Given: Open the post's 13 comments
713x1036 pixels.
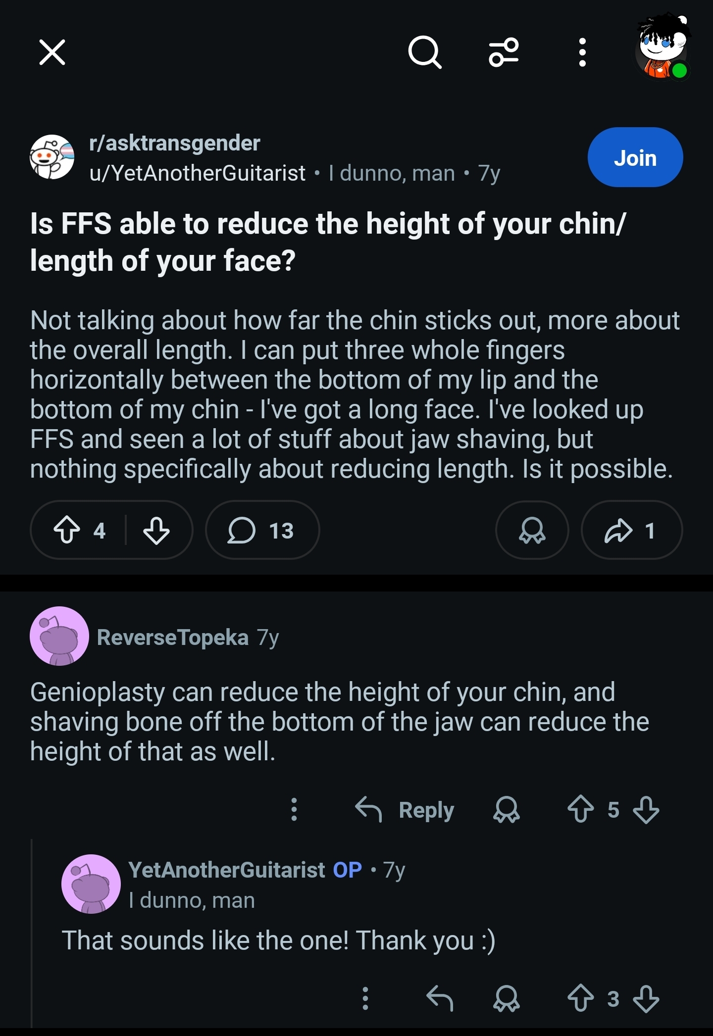Looking at the screenshot, I should (x=262, y=530).
